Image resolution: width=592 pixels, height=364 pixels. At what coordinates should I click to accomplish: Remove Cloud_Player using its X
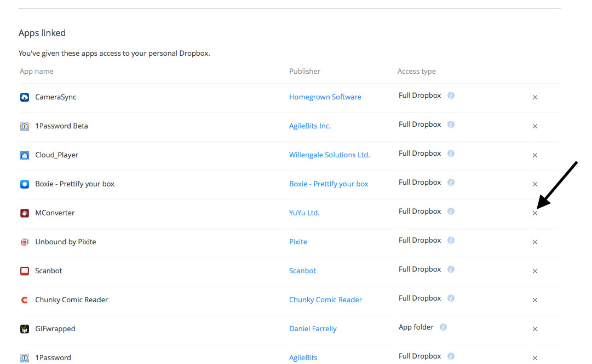[535, 155]
